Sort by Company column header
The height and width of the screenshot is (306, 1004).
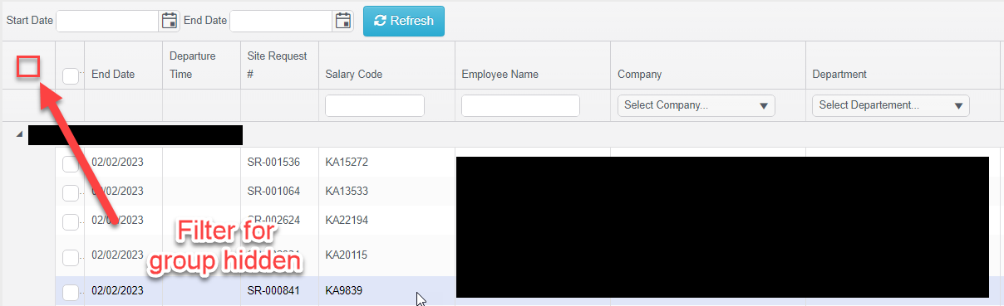click(x=639, y=74)
